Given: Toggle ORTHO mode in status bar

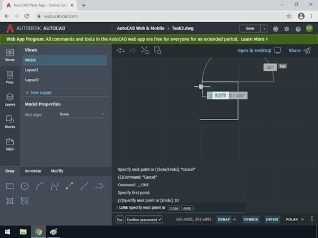Looking at the screenshot, I should pos(272,219).
